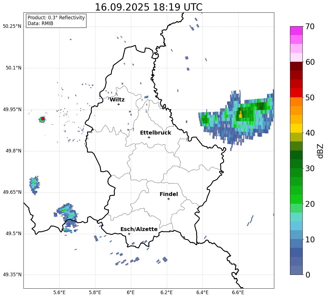Click the 49.35°N latitude label
This screenshot has height=298, width=327.
[x=12, y=275]
